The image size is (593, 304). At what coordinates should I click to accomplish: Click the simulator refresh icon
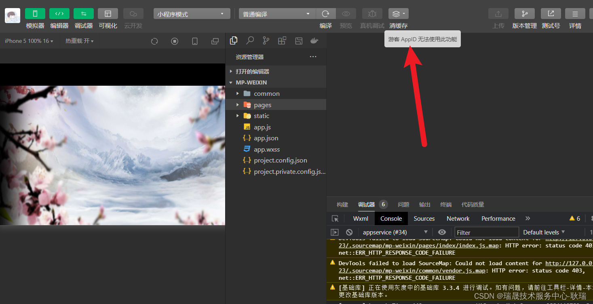point(154,41)
